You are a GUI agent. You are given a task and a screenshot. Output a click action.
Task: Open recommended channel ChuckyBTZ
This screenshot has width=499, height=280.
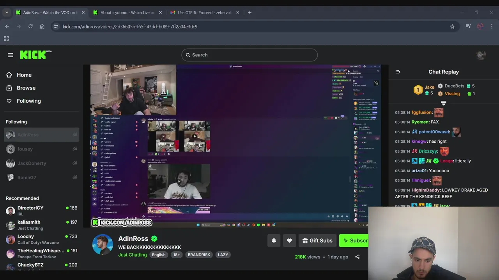41,266
